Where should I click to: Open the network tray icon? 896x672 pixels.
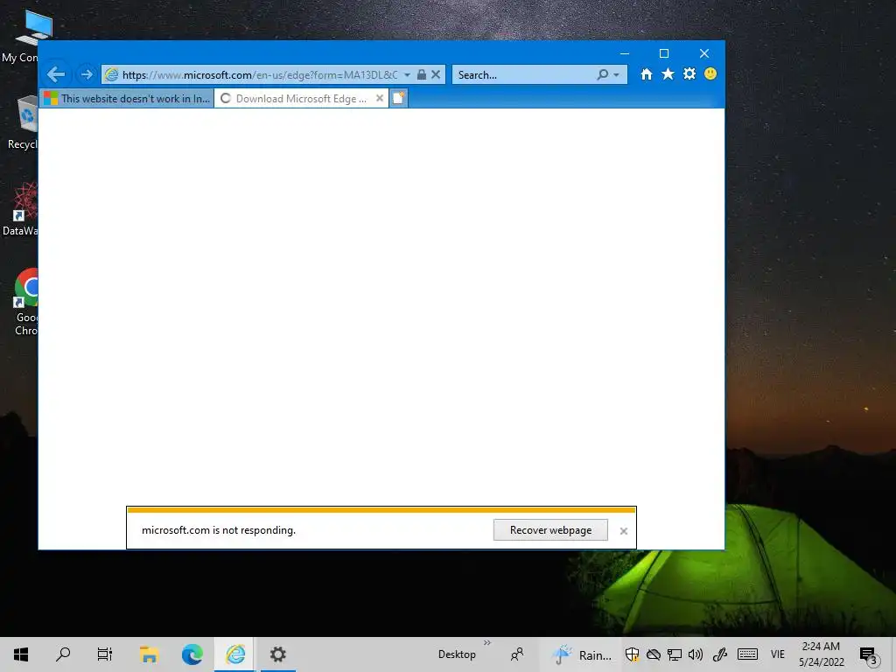[x=675, y=654]
